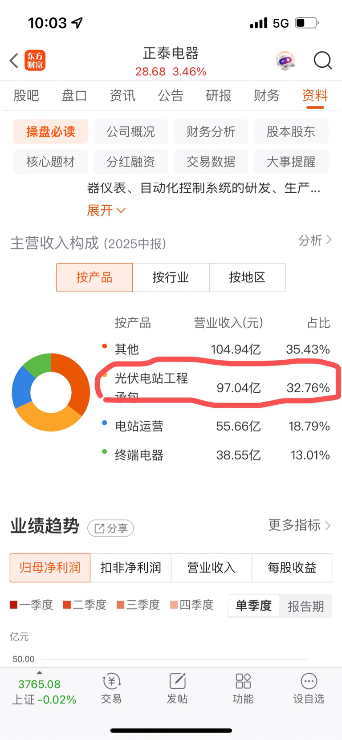The width and height of the screenshot is (342, 740).
Task: Open the 公司概况 section button
Action: click(x=131, y=131)
